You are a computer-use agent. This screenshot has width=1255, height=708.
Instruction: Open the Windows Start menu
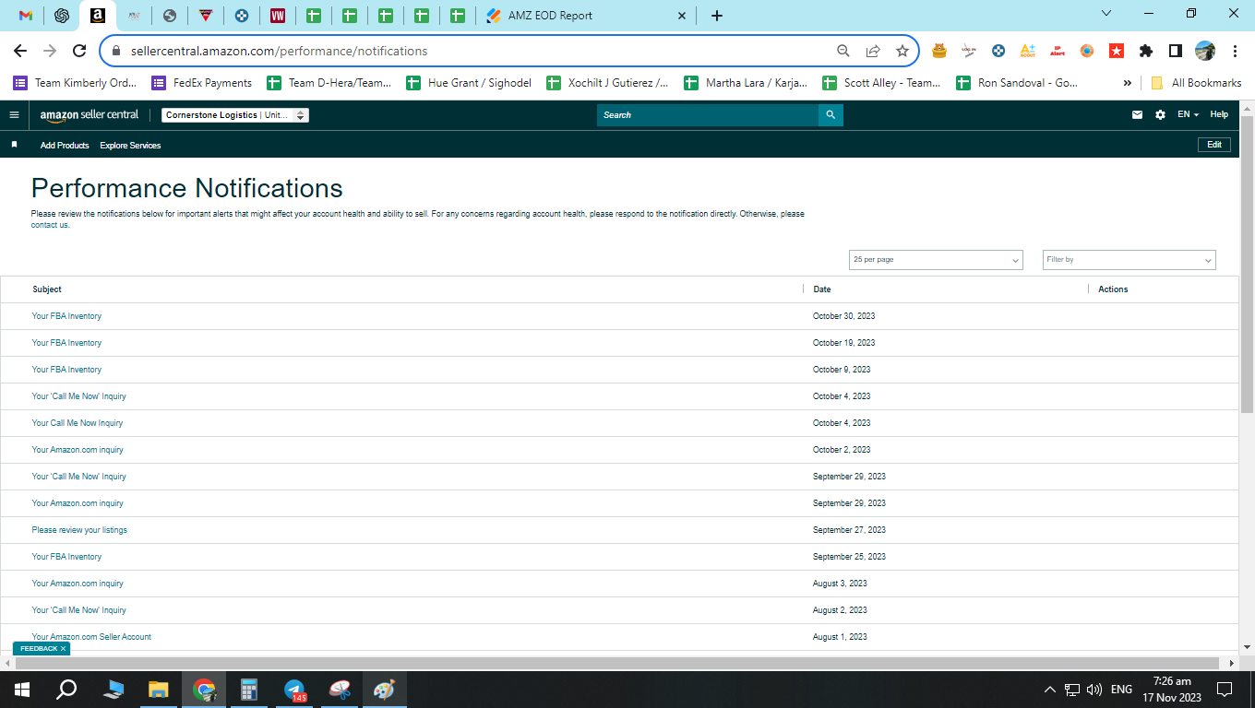click(22, 690)
